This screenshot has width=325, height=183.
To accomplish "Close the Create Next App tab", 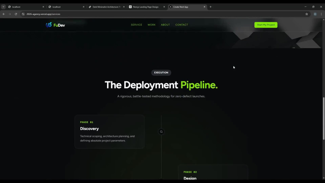I will pos(204,7).
